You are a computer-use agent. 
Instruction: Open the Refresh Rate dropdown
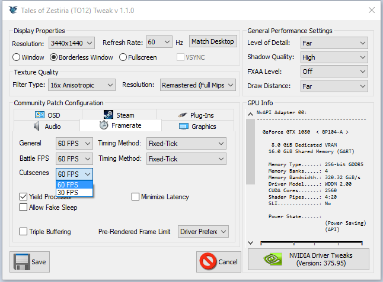159,42
